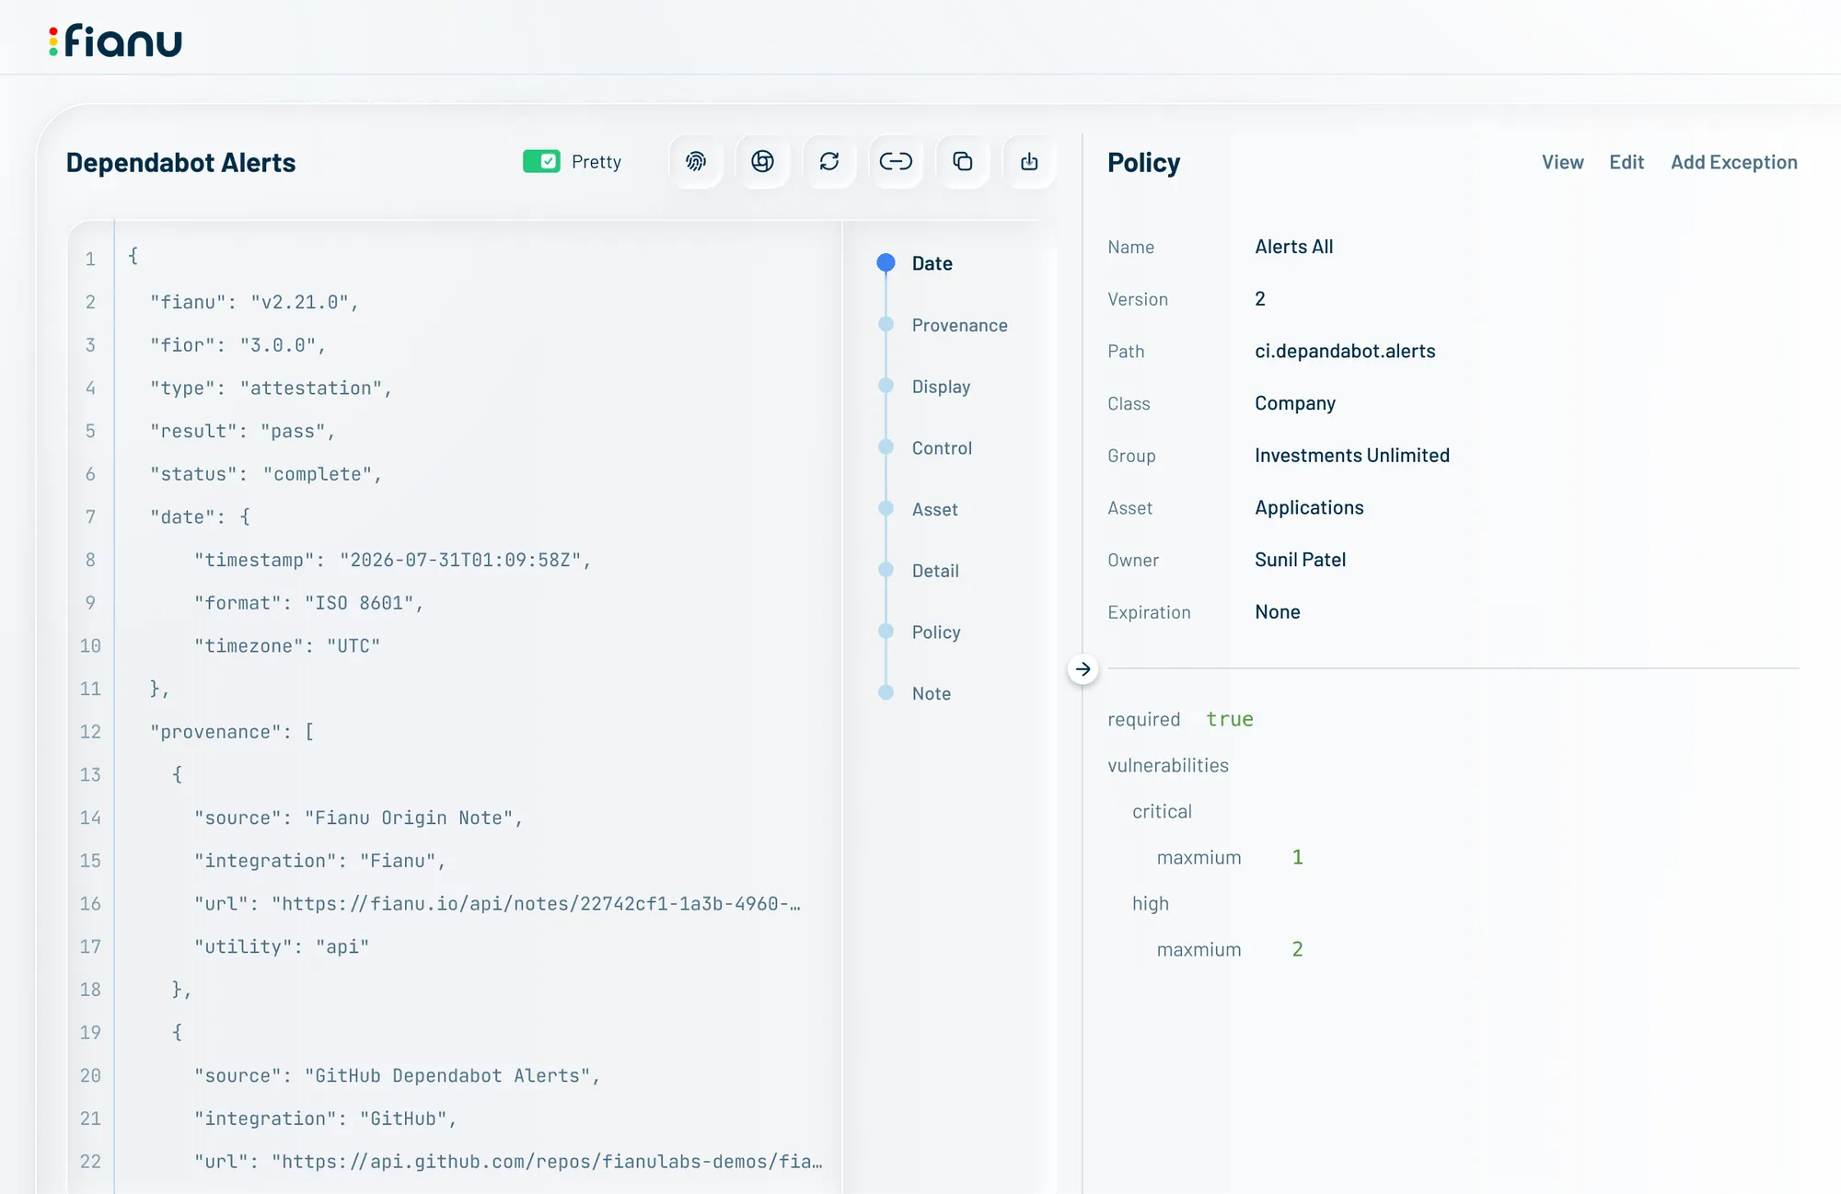Click the timestamp line in the JSON

coord(392,560)
